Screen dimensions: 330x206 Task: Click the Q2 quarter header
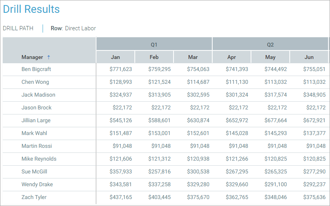tap(270, 45)
